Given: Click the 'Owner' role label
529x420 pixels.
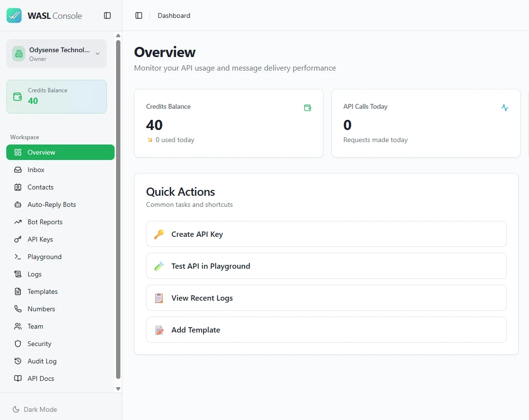Looking at the screenshot, I should click(38, 59).
